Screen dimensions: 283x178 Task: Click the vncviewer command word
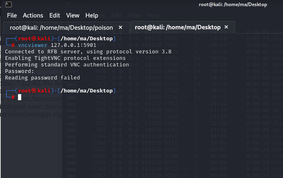(33, 45)
